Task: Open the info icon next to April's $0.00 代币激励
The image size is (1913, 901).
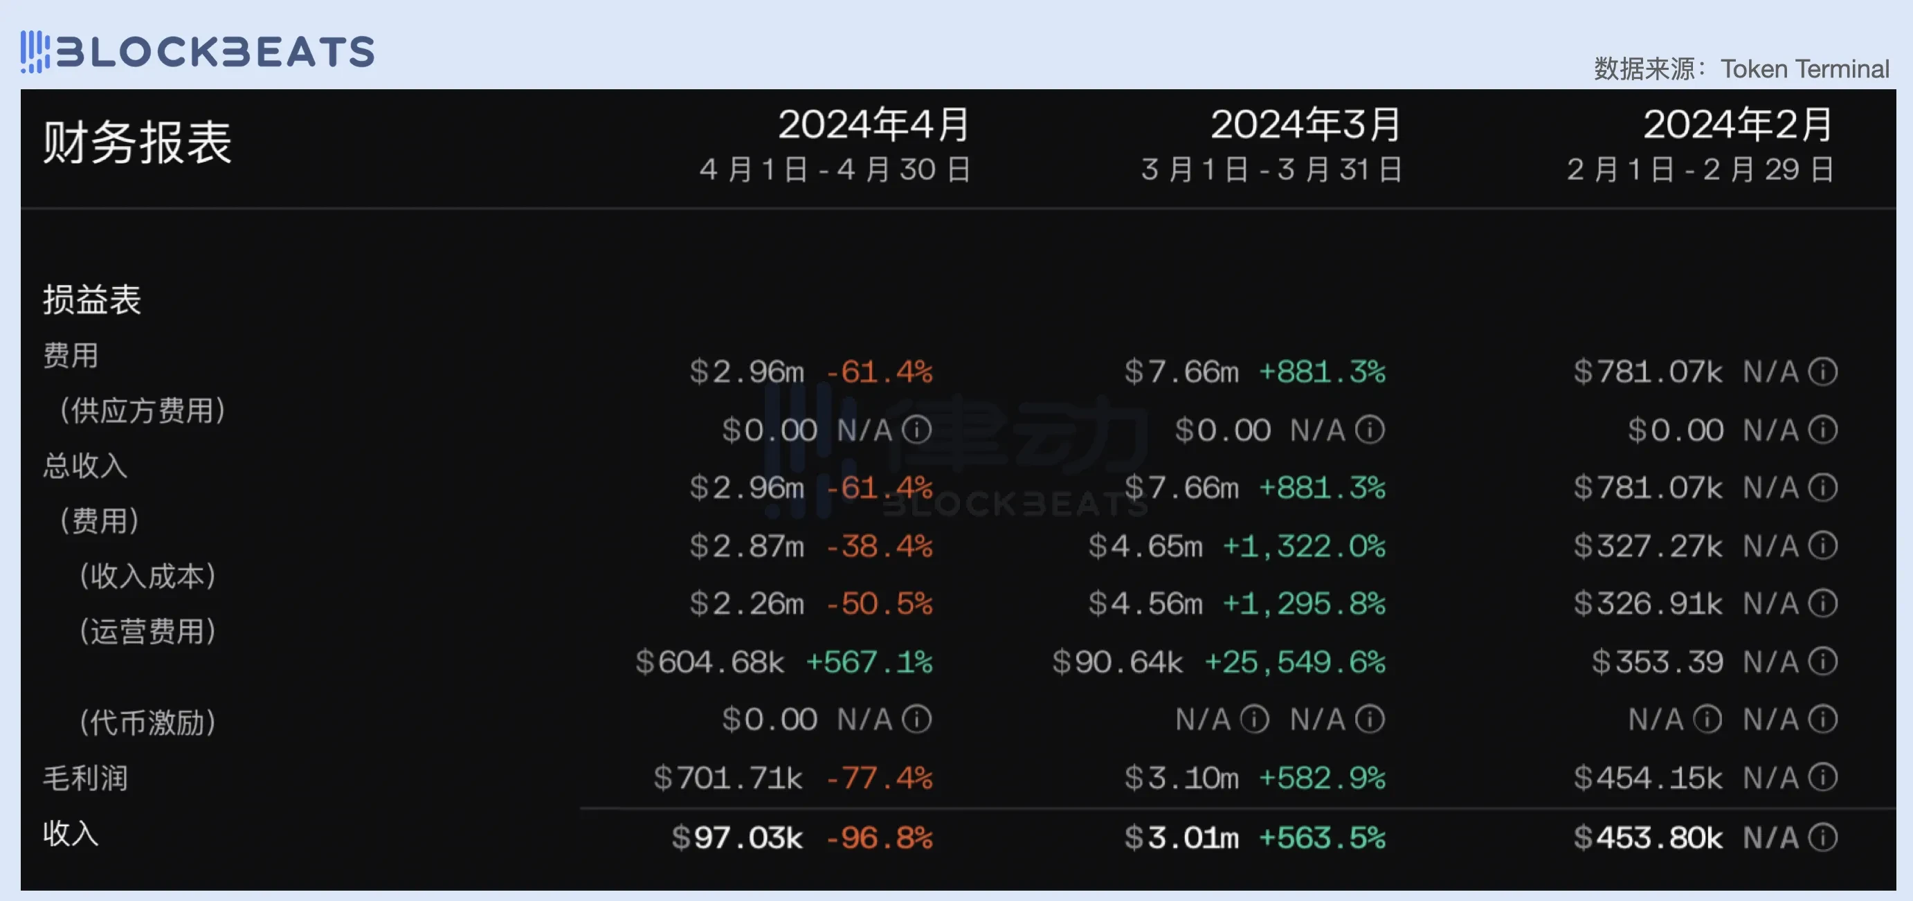Action: click(x=918, y=718)
